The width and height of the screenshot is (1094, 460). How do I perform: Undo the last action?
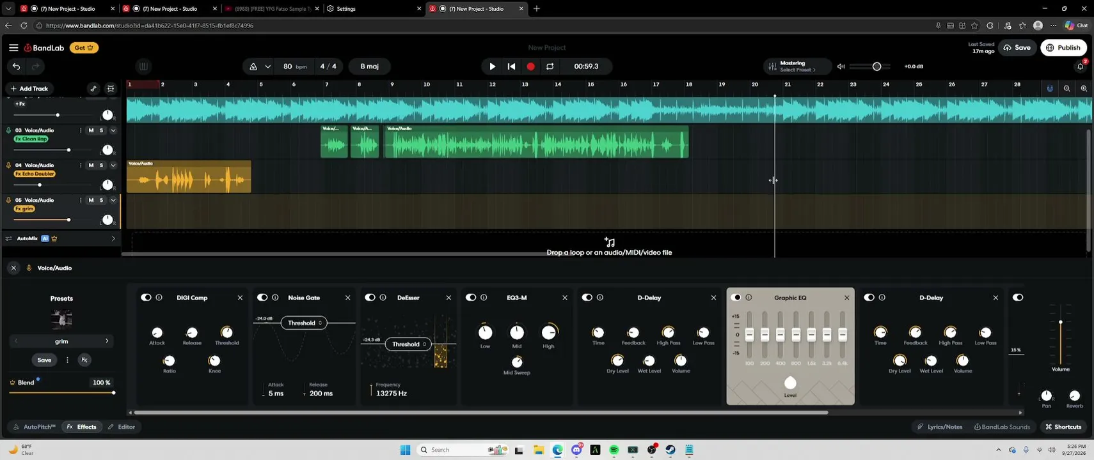pos(17,66)
